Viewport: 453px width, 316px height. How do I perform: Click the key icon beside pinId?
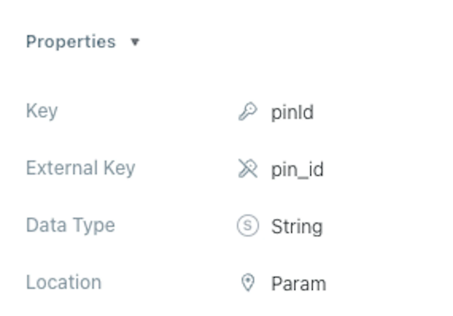coord(248,112)
